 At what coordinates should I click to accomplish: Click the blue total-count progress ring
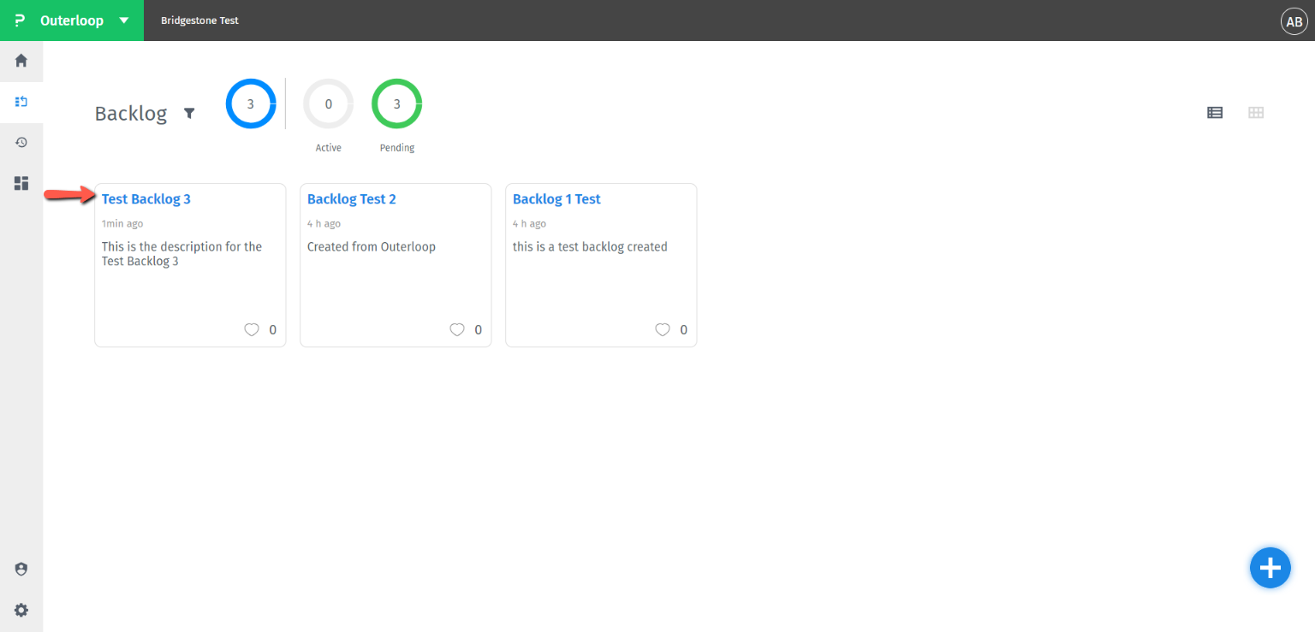coord(251,103)
